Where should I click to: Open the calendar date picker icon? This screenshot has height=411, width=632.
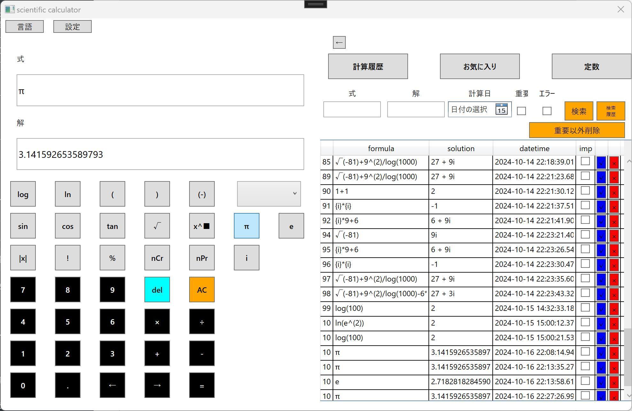pyautogui.click(x=501, y=109)
